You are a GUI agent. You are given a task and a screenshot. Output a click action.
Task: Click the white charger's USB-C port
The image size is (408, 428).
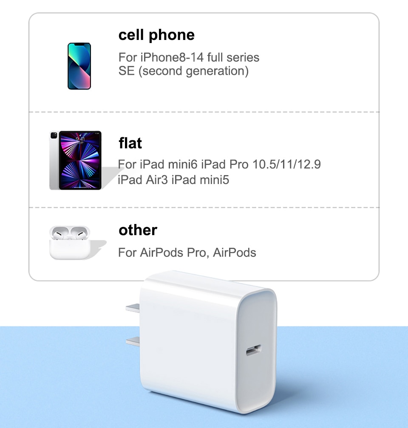click(x=254, y=350)
